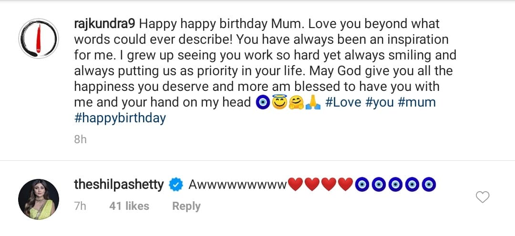
Task: Like theshilpashetty's comment with the heart icon
Action: [483, 197]
